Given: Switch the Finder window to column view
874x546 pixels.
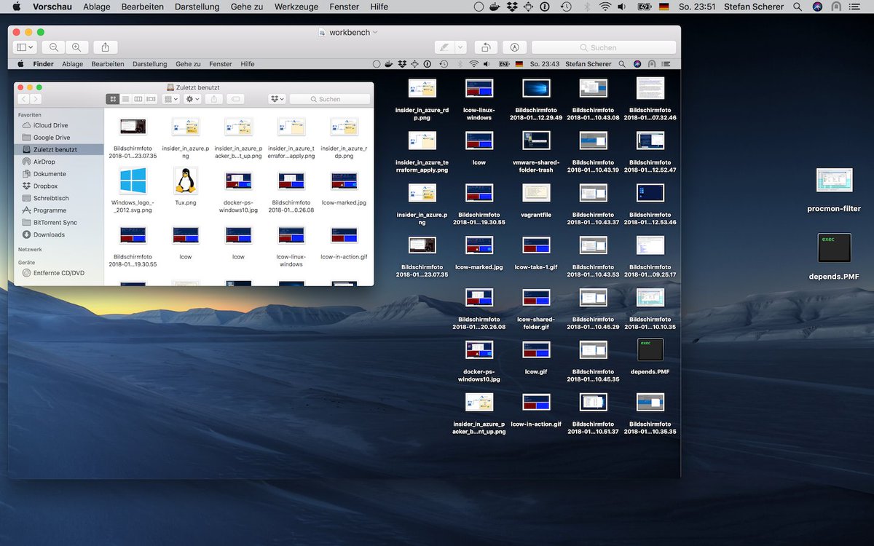Looking at the screenshot, I should point(138,99).
